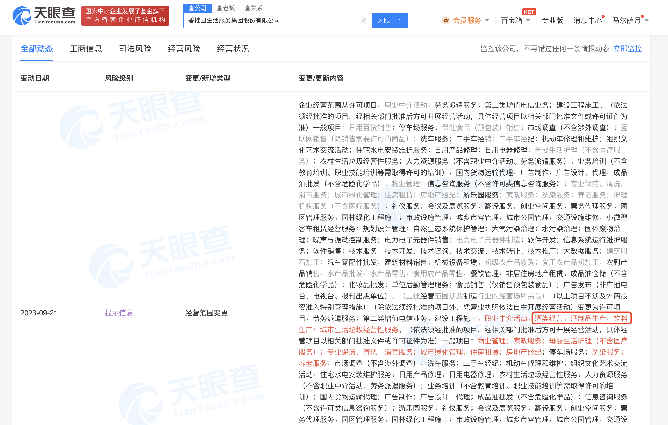Select the 查老板 search tab

tap(226, 8)
